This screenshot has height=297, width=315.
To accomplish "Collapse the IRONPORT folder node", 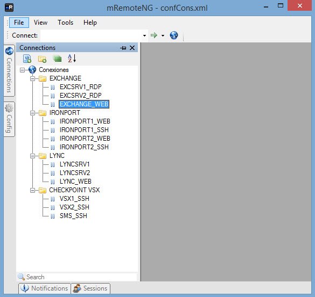I will [32, 113].
